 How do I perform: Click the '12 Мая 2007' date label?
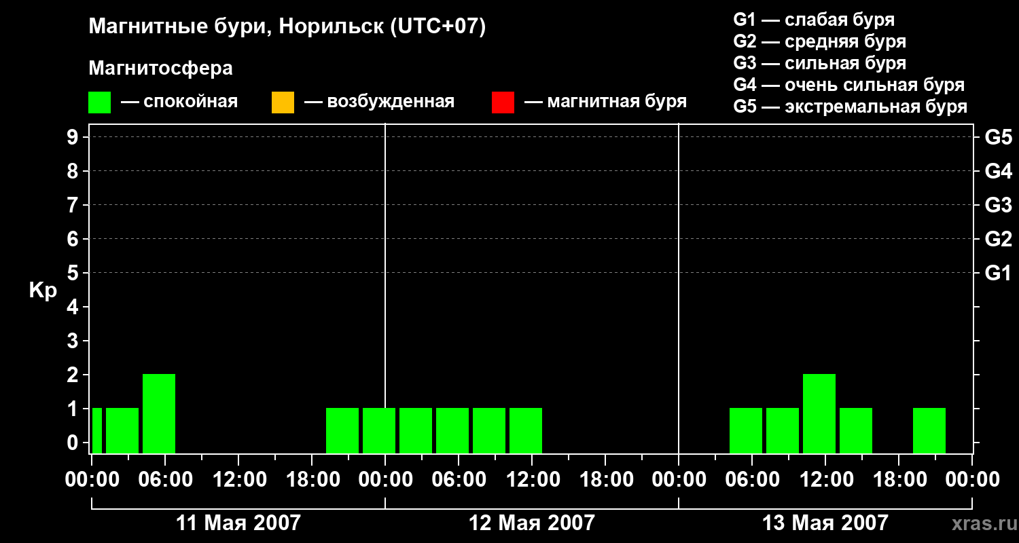pyautogui.click(x=531, y=523)
